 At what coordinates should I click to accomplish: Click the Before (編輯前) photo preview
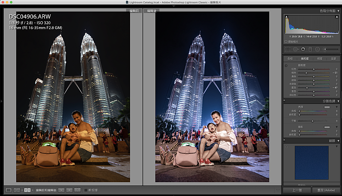click(x=73, y=97)
